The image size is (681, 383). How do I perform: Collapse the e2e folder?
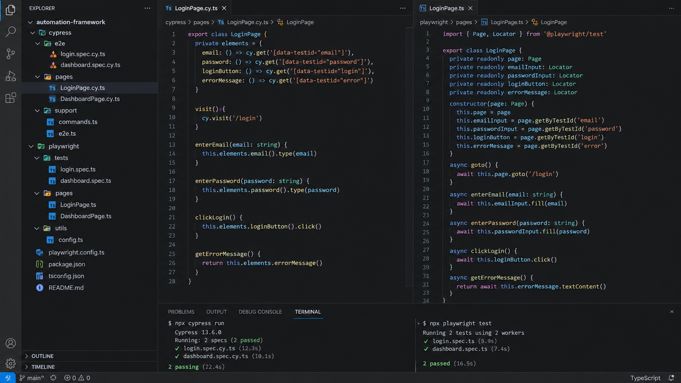pyautogui.click(x=38, y=43)
